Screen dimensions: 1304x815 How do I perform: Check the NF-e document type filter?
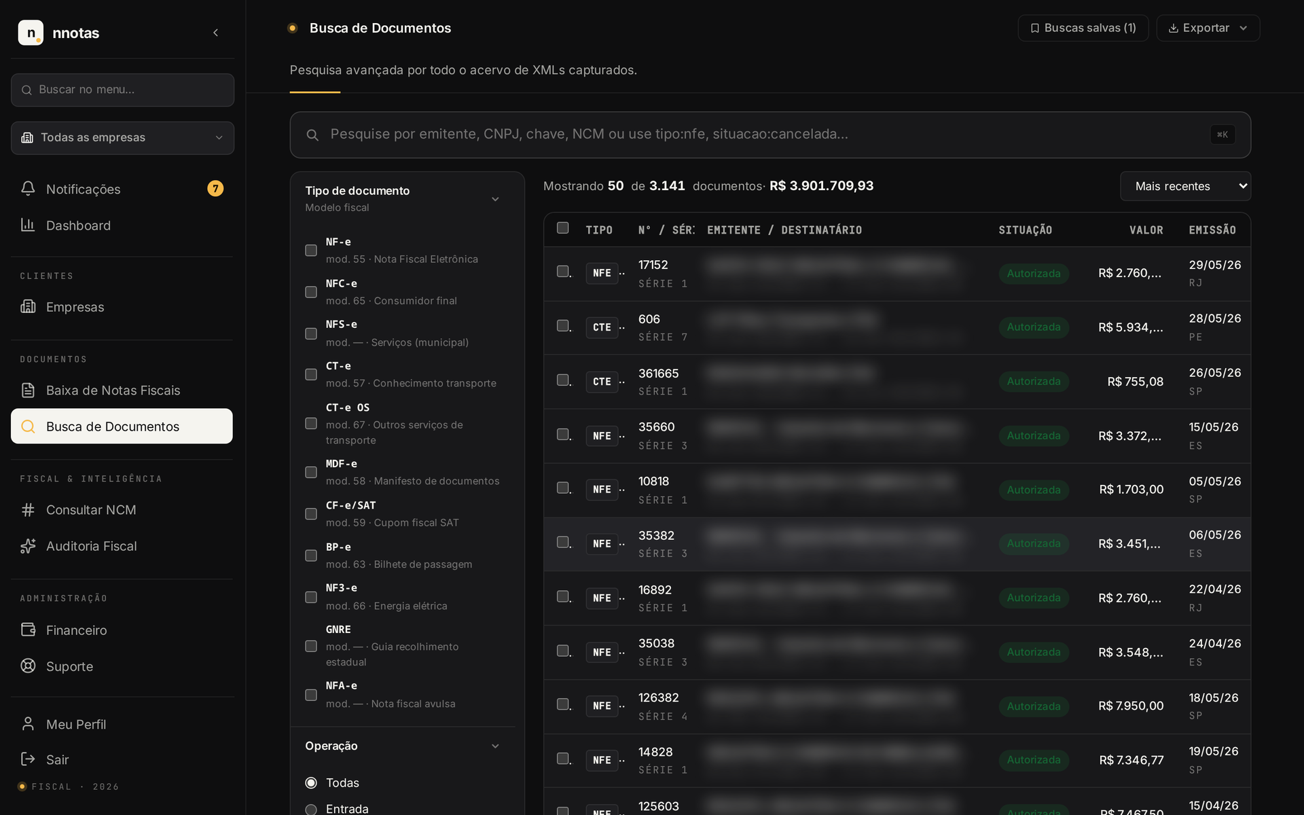pyautogui.click(x=311, y=251)
